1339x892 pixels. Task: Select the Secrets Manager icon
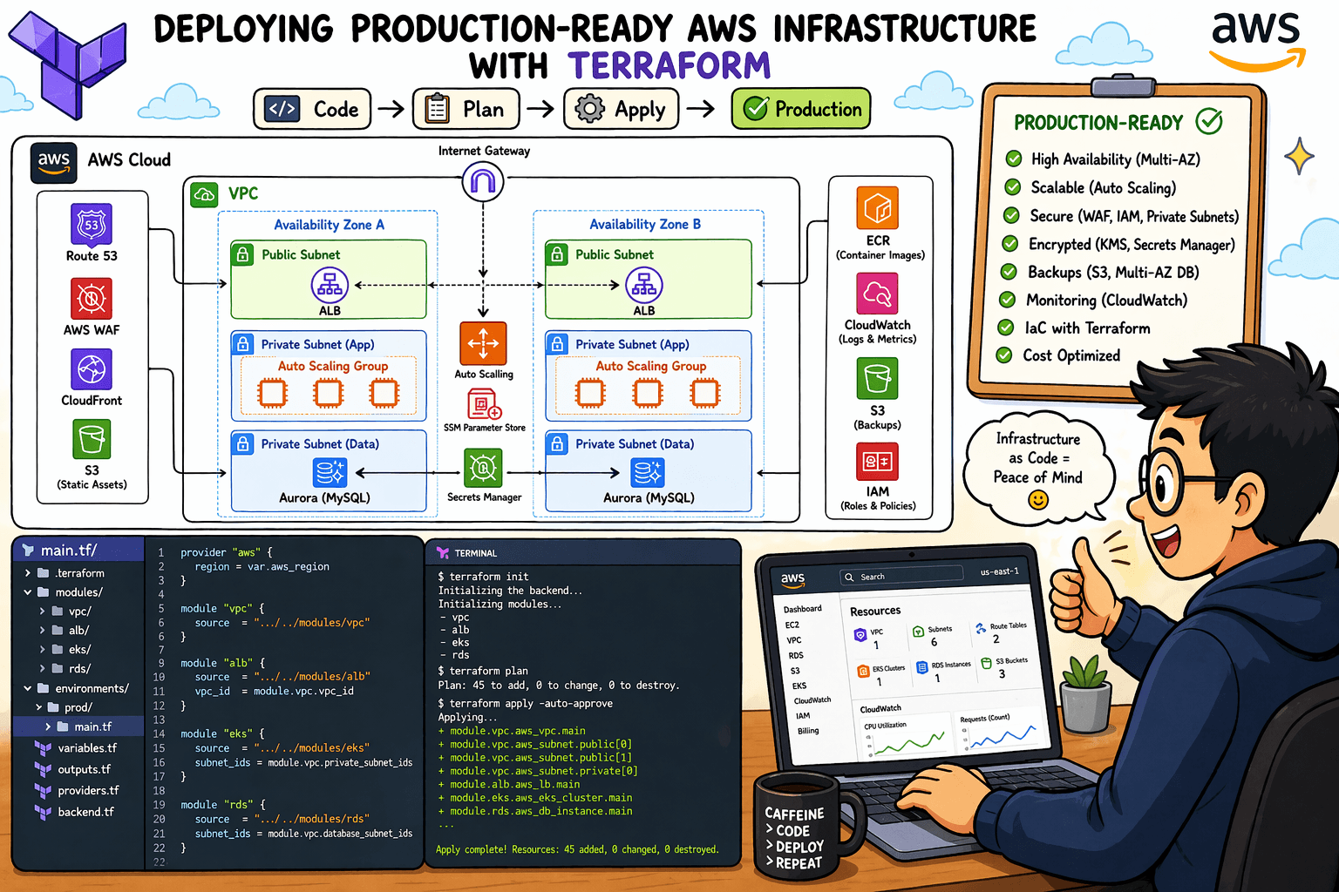484,466
